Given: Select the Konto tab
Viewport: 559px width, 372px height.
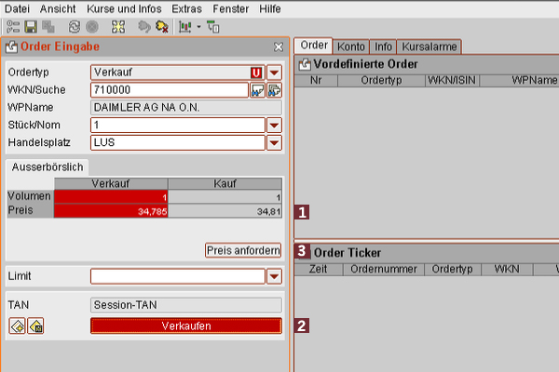Looking at the screenshot, I should (x=350, y=46).
